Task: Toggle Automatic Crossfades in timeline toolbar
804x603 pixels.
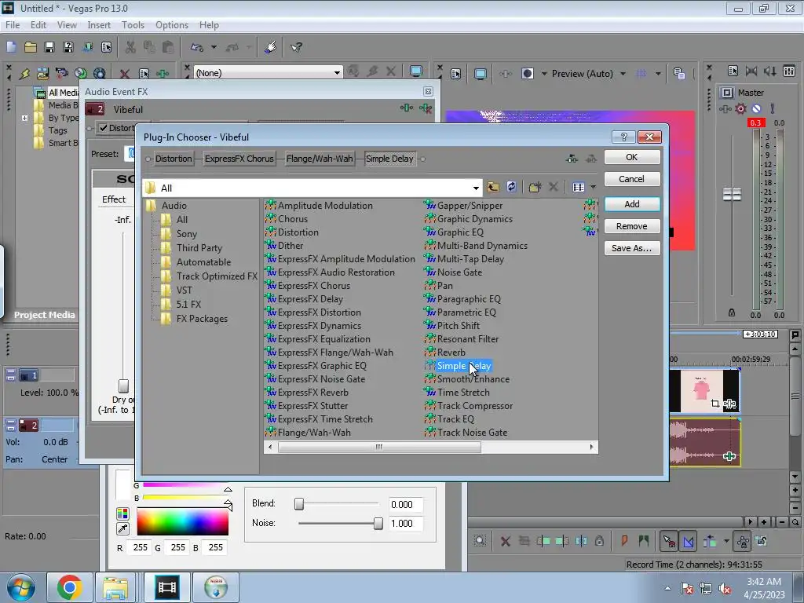Action: (x=688, y=541)
